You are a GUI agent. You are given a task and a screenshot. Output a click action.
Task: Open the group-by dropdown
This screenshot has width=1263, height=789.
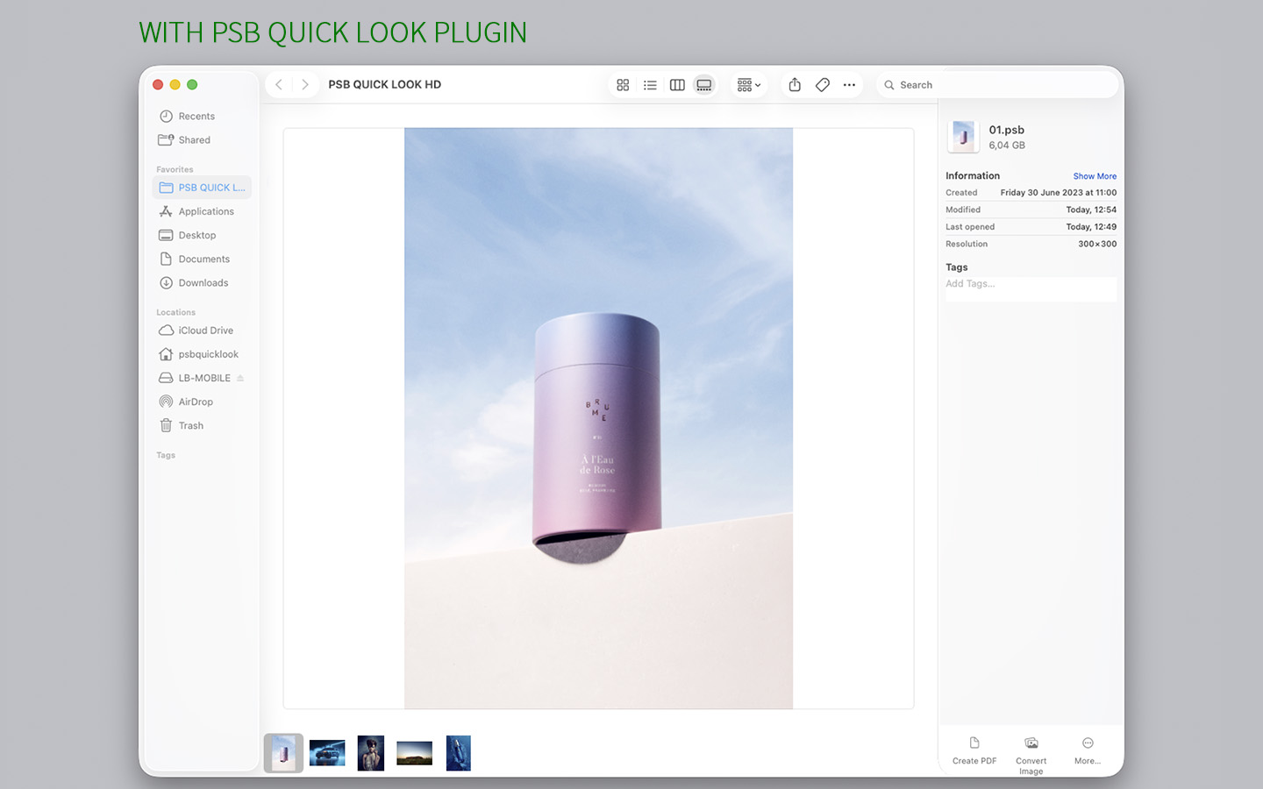pyautogui.click(x=748, y=85)
